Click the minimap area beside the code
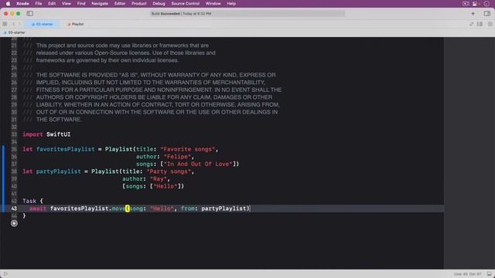Image resolution: width=495 pixels, height=278 pixels. (469, 153)
